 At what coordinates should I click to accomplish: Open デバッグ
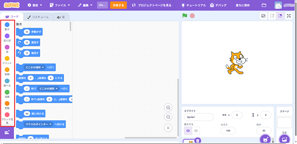tap(218, 5)
